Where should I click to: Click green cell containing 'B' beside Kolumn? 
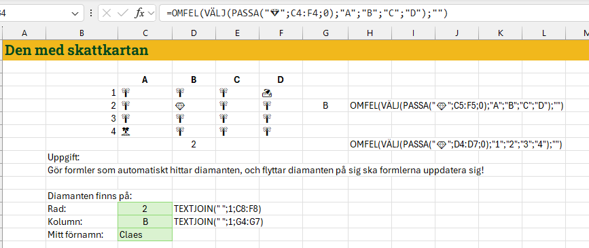pos(145,222)
